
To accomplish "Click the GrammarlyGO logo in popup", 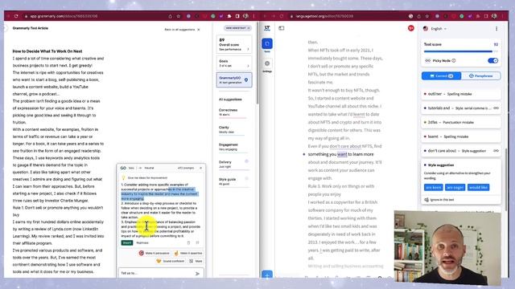I will pyautogui.click(x=123, y=168).
